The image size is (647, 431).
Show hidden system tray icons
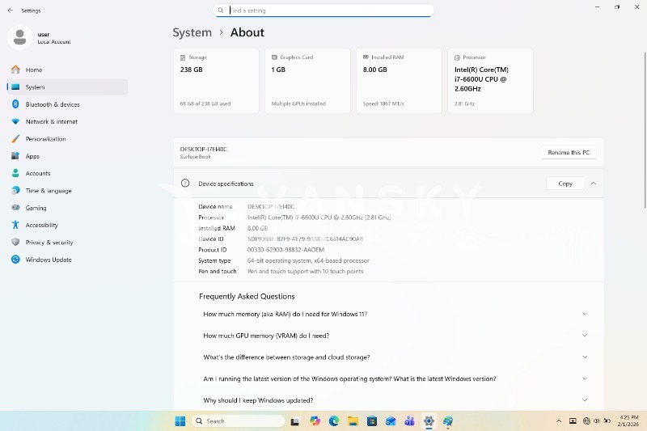click(x=559, y=421)
